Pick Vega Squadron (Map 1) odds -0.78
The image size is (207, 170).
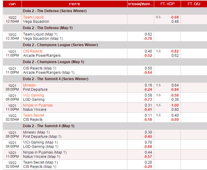pyautogui.click(x=148, y=39)
